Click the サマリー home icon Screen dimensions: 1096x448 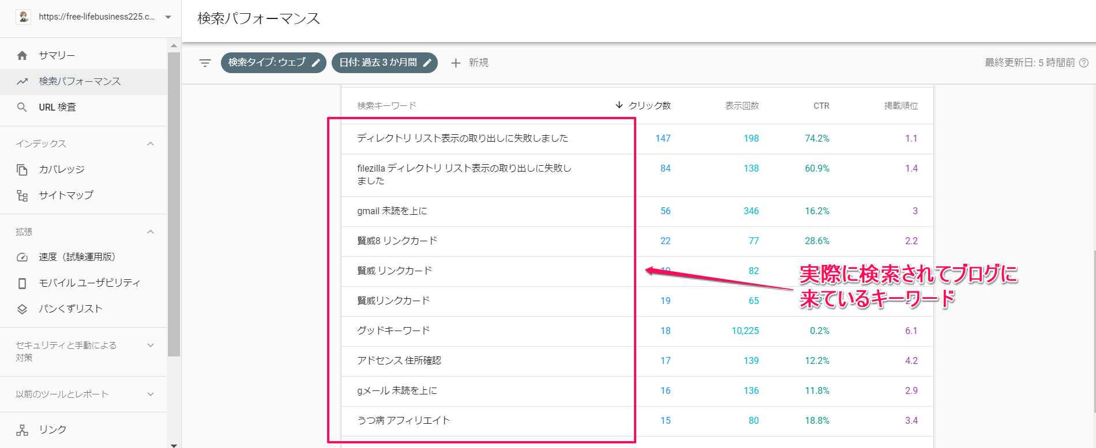pos(22,55)
